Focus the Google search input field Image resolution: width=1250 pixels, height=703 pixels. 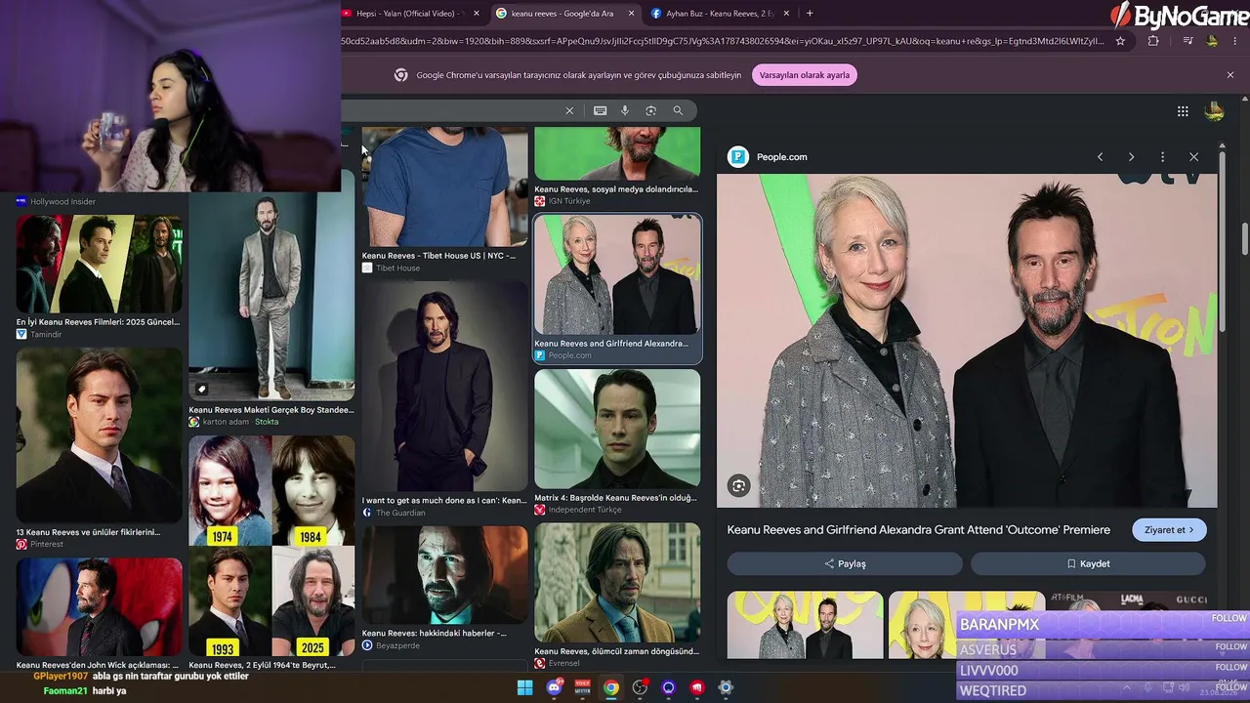click(449, 110)
